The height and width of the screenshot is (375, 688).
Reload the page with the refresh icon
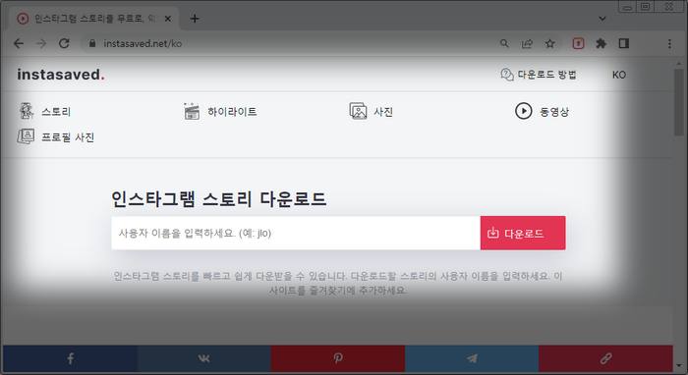pos(64,43)
